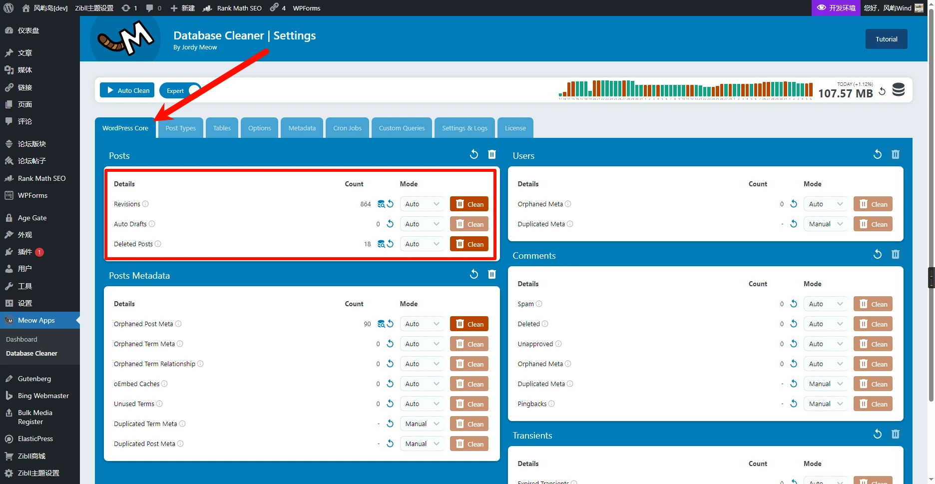
Task: Open Rank Math SEO in the sidebar
Action: pos(41,178)
